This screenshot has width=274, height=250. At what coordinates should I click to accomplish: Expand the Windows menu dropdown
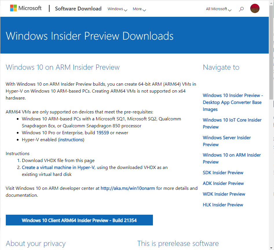(x=117, y=9)
